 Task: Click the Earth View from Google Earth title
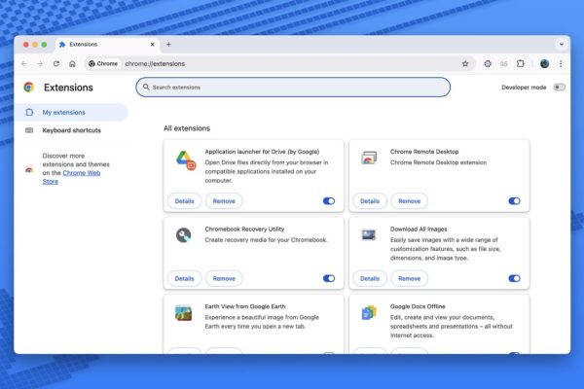point(245,306)
